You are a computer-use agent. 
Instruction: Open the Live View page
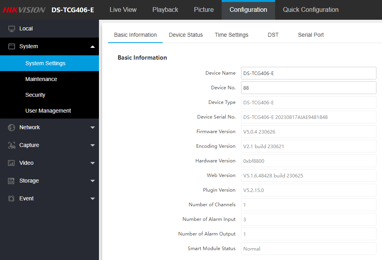click(123, 10)
